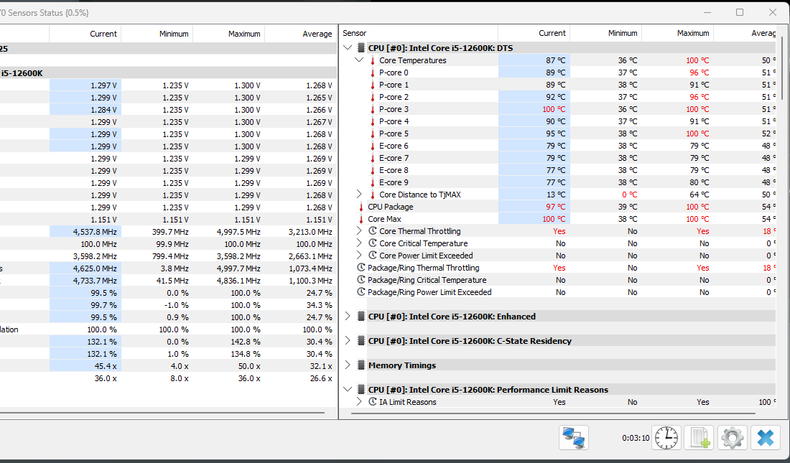Click the 4,537.8 MHz current value
Viewport: 790px width, 463px height.
coord(95,232)
